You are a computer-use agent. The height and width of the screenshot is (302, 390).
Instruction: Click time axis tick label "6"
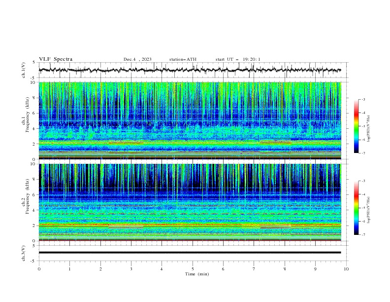[x=223, y=269]
